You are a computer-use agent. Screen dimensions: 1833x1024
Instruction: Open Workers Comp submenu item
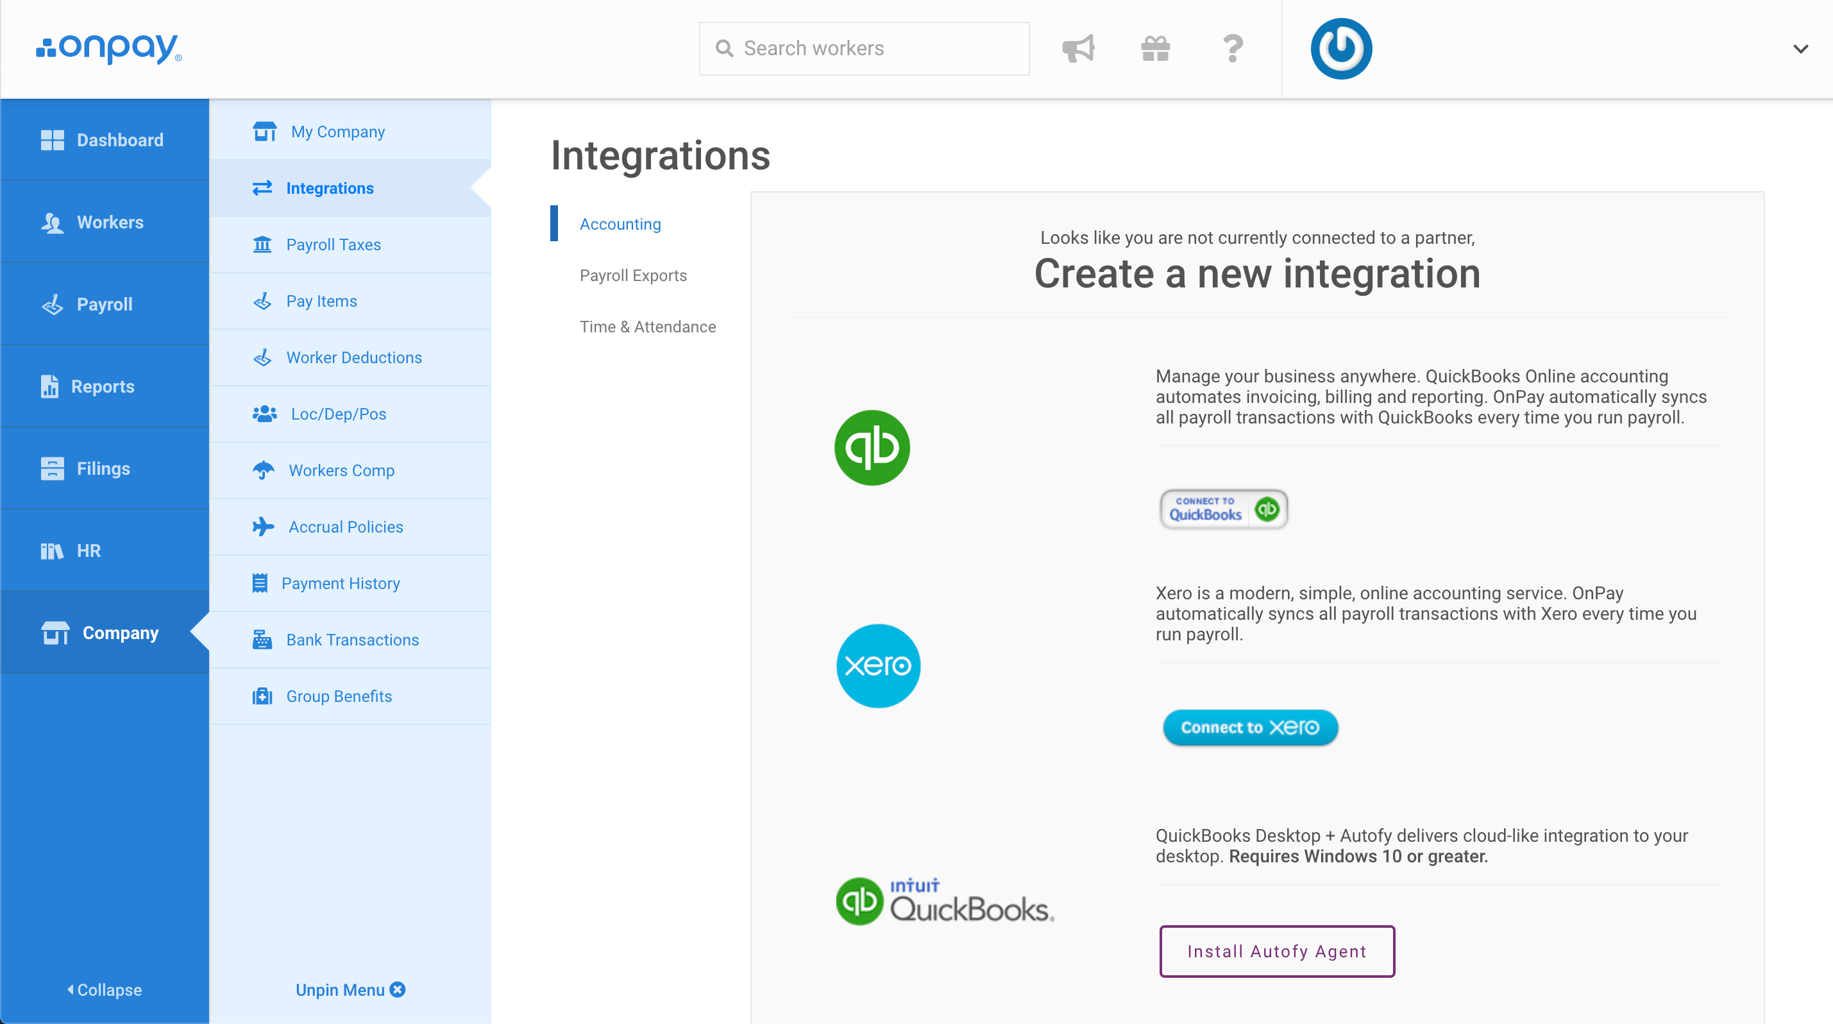click(x=350, y=470)
